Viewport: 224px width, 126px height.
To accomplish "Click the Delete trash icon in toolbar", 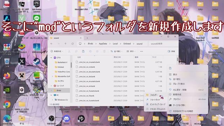I will 104,51.
